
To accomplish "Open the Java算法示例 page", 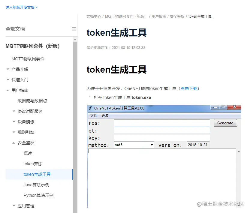I will (36, 185).
